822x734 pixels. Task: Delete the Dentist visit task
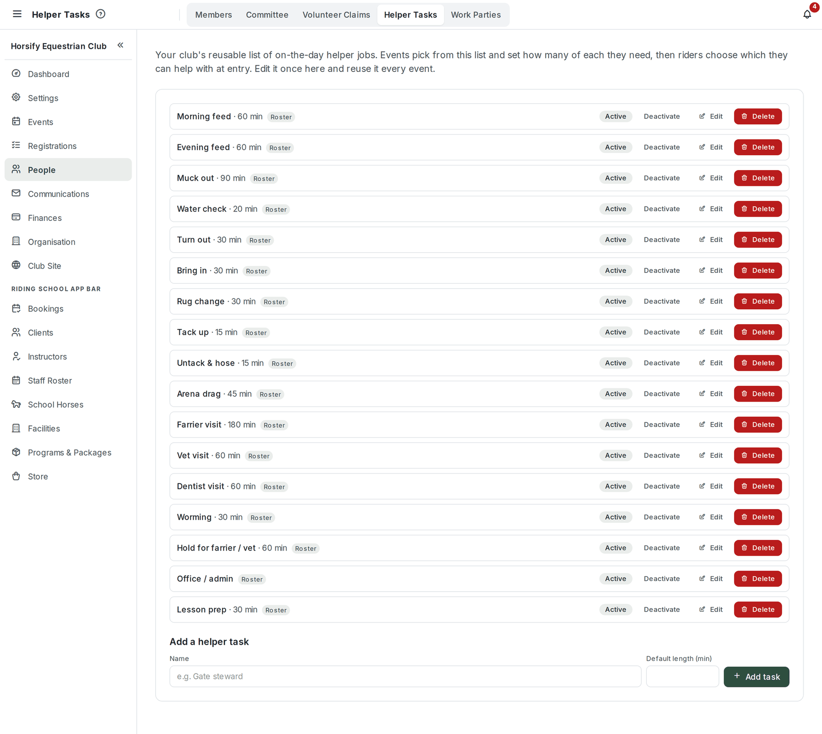pos(758,486)
